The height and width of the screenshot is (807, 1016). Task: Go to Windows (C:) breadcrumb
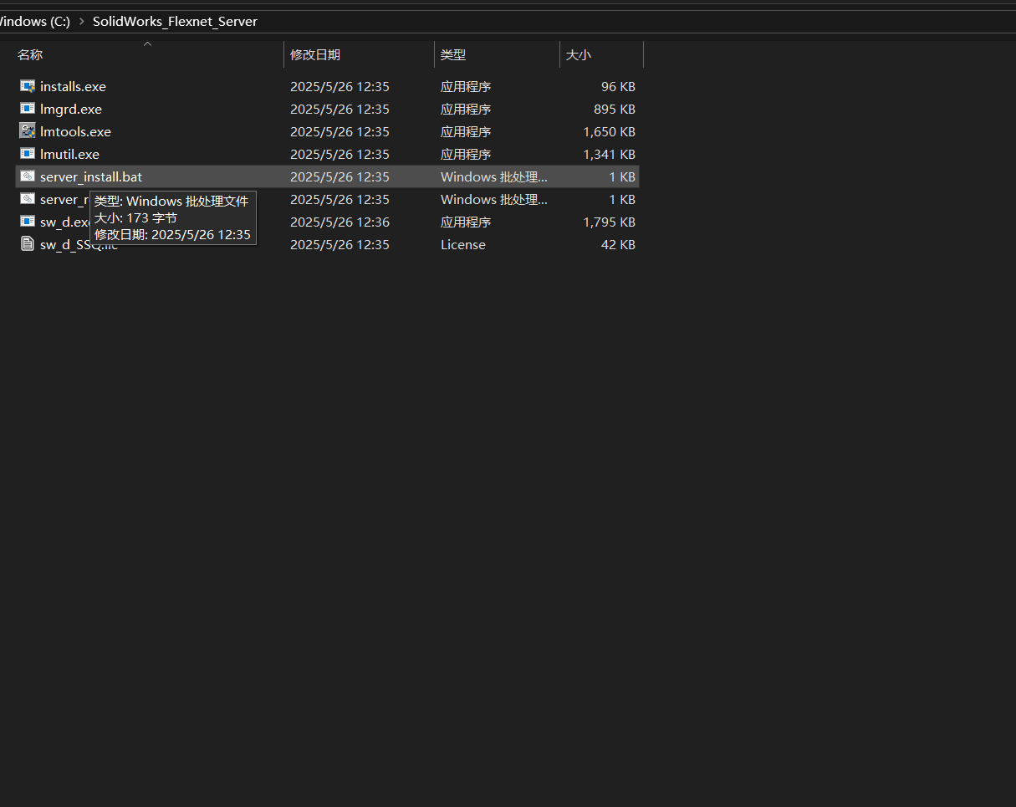pos(35,22)
